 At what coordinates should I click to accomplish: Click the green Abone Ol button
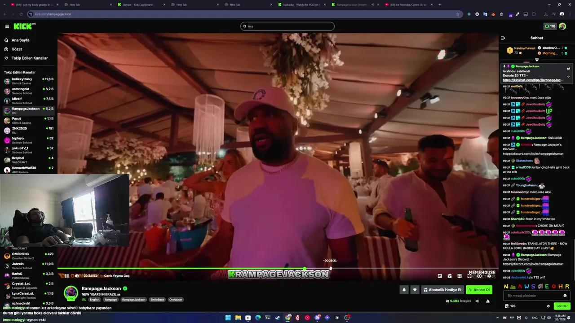point(479,290)
